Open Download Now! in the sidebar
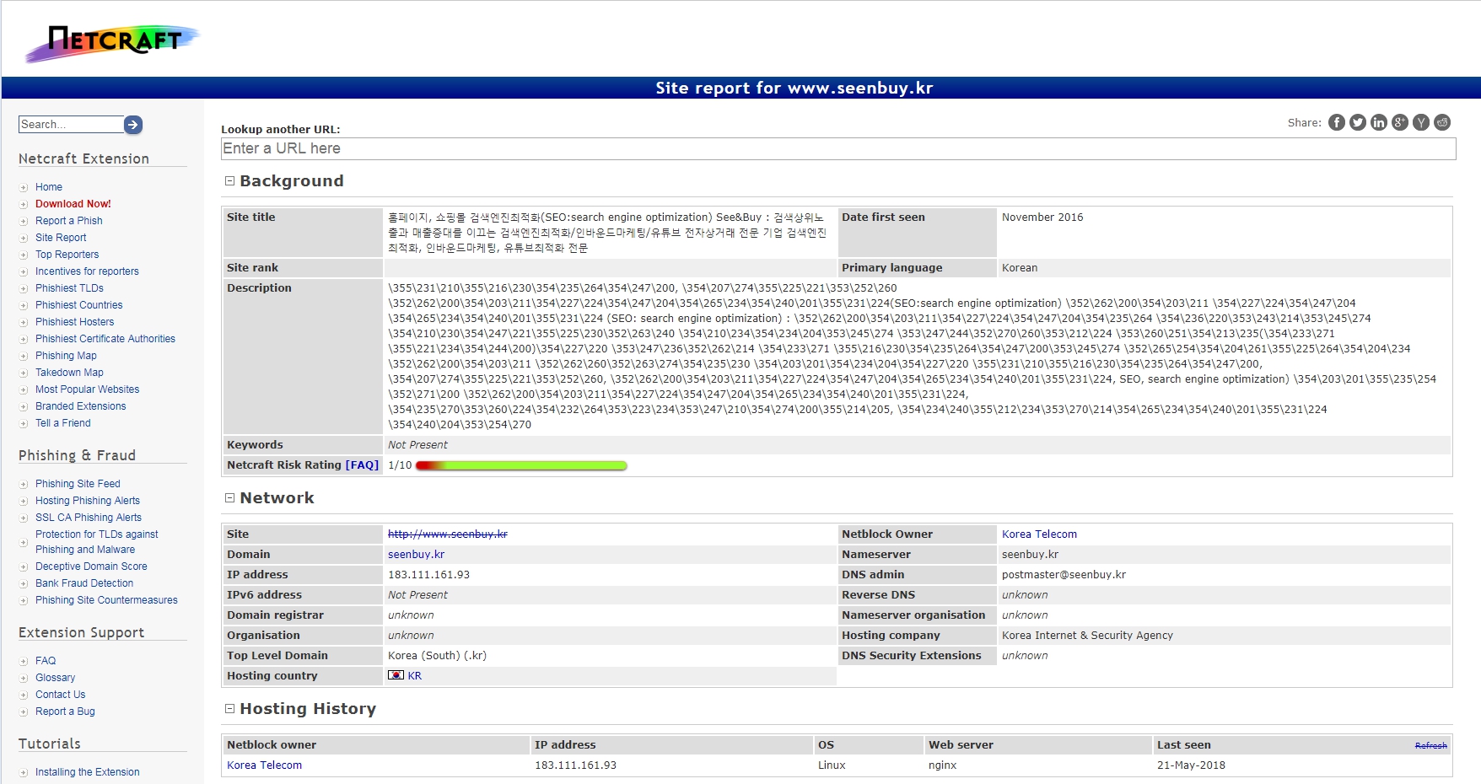The image size is (1481, 784). coord(73,204)
